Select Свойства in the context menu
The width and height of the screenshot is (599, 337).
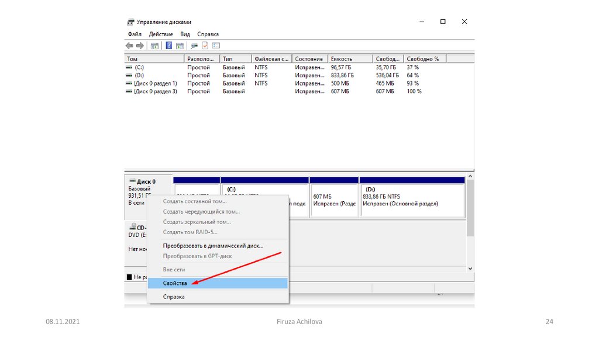tap(175, 283)
